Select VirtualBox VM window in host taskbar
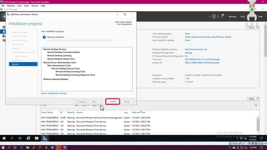Image resolution: width=267 pixels, height=150 pixels. [x=65, y=147]
